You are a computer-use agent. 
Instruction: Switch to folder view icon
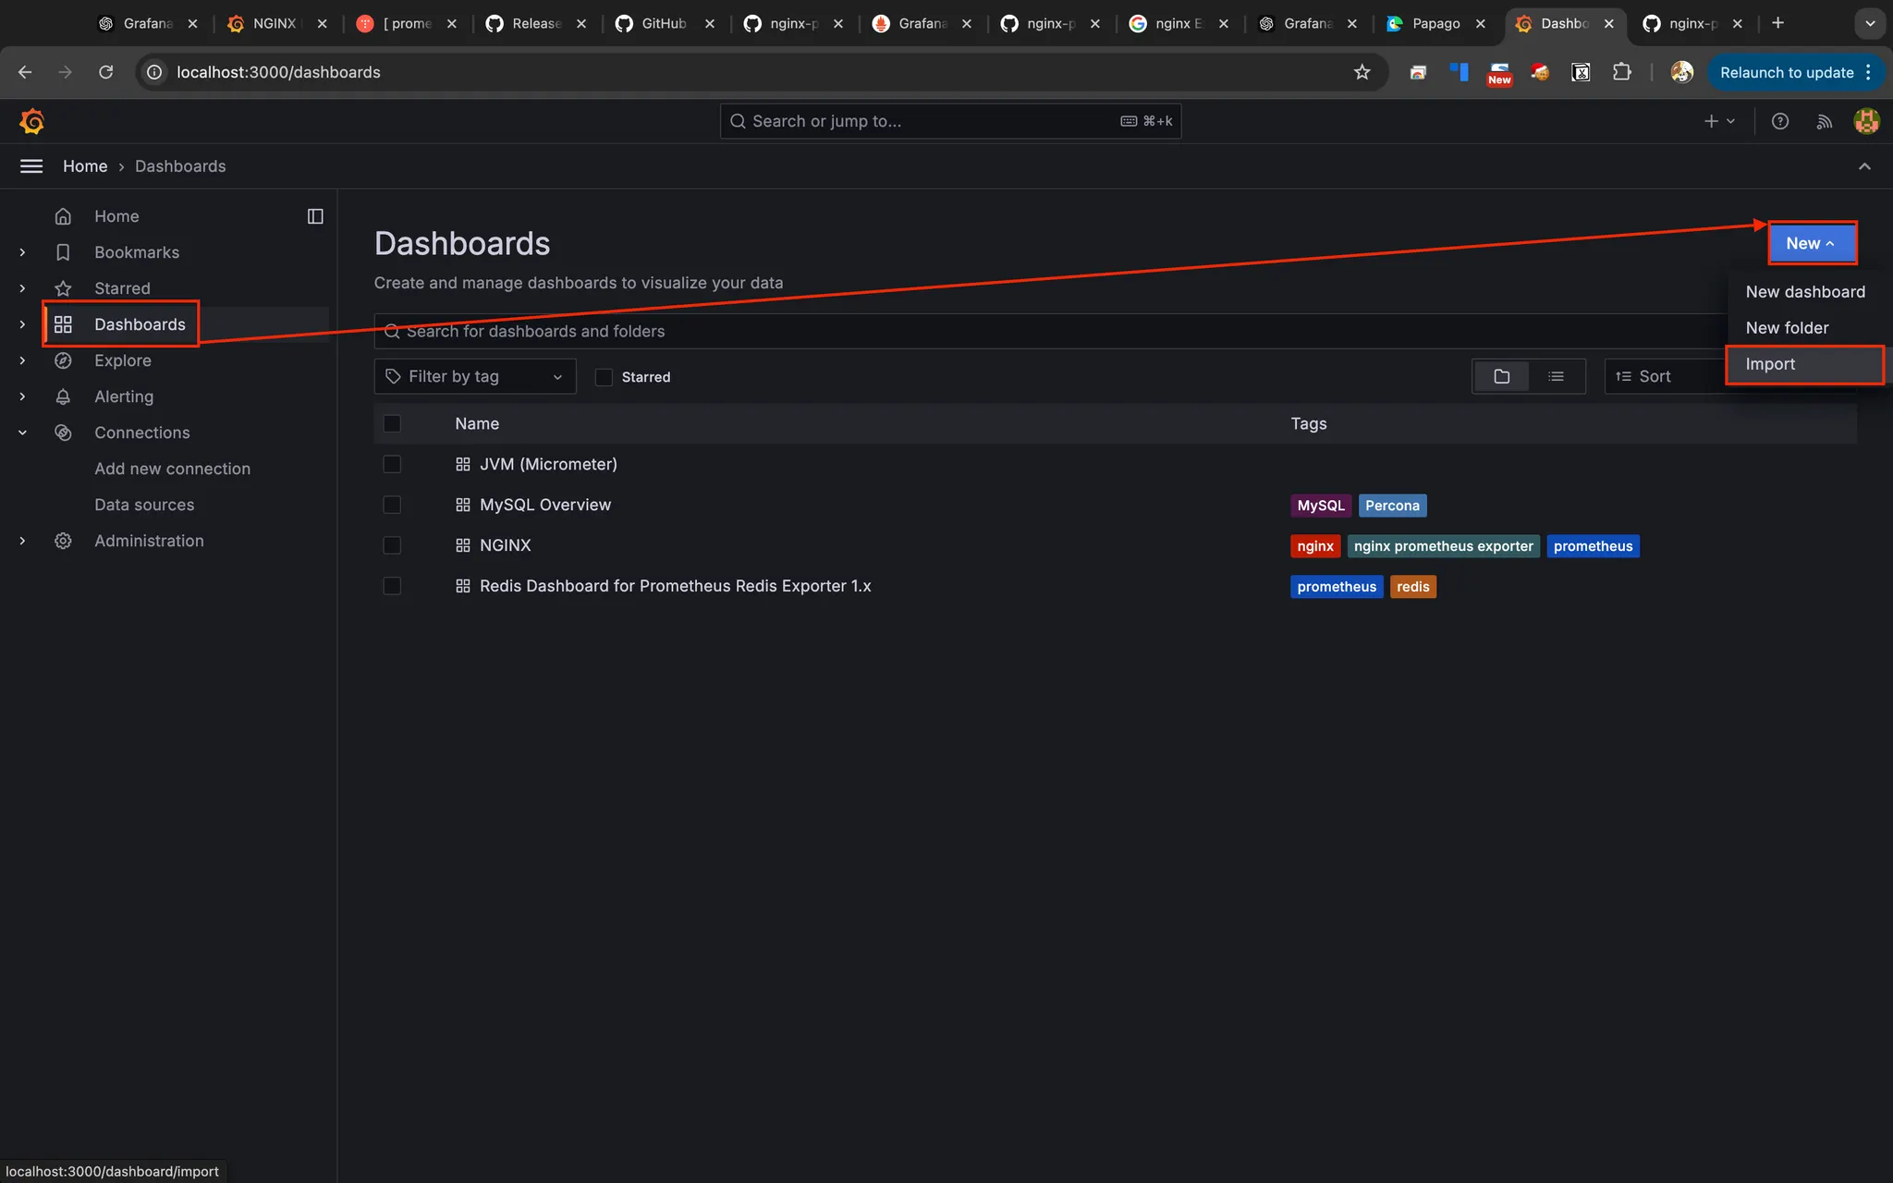1501,376
